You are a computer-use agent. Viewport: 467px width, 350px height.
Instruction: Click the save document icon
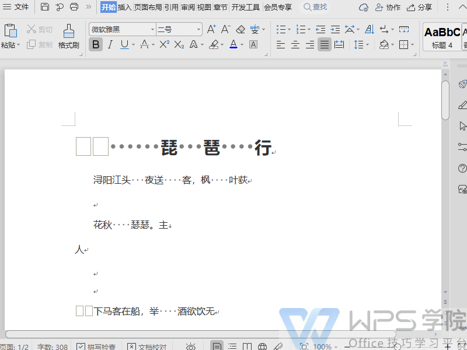click(45, 7)
